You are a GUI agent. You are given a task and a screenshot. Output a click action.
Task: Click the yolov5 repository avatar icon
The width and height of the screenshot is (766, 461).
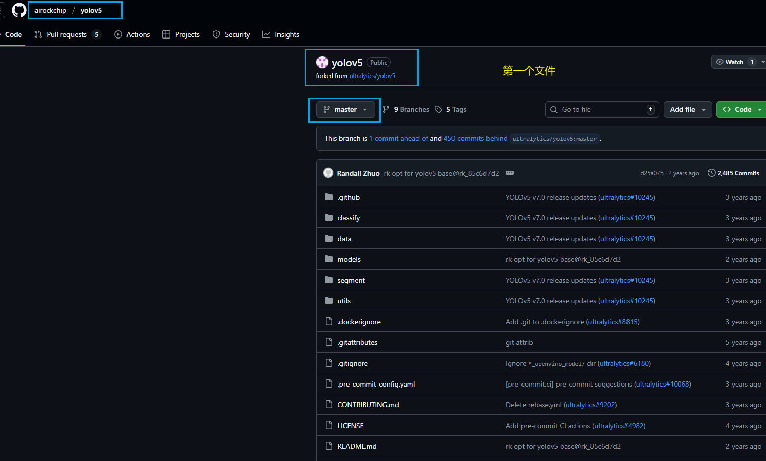coord(322,62)
